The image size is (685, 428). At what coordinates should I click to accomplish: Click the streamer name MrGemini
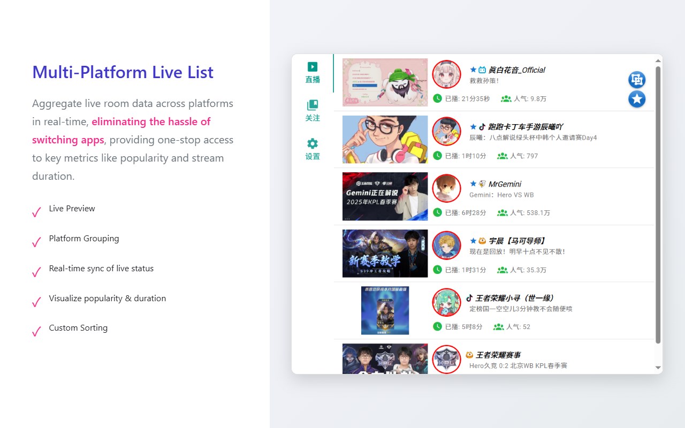point(505,184)
